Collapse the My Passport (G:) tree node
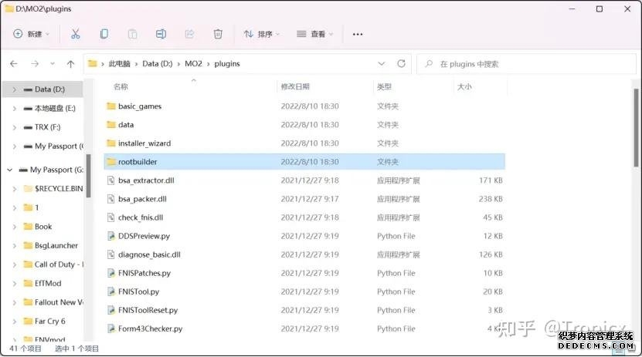The image size is (642, 357). [9, 170]
